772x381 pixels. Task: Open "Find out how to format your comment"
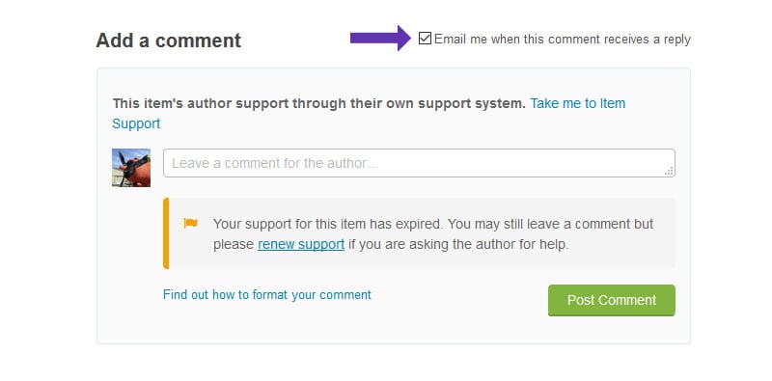coord(267,295)
